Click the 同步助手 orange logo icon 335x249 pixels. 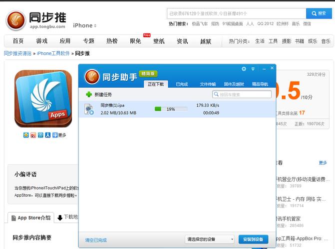pos(92,77)
